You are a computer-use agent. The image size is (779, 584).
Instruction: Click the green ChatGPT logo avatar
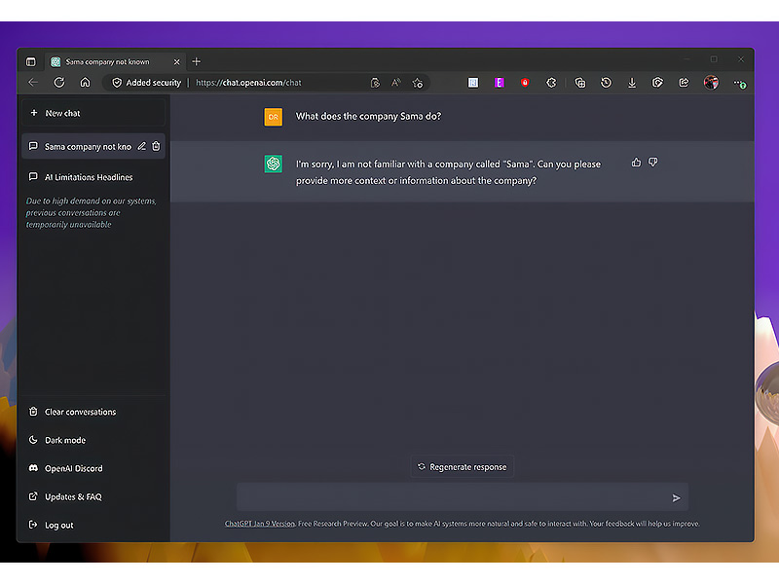(274, 164)
